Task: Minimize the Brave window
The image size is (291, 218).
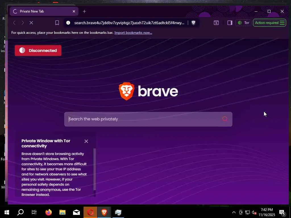Action: click(x=256, y=11)
